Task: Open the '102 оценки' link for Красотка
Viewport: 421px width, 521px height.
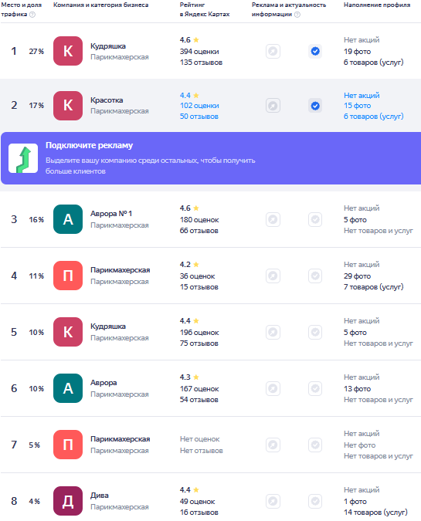Action: [x=199, y=106]
